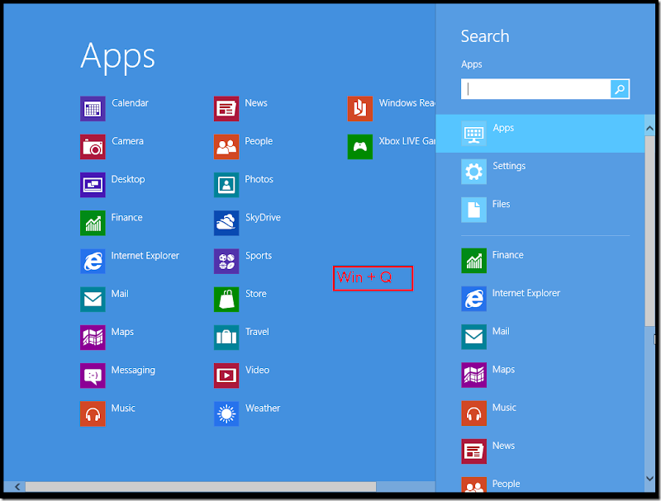Choose Finance in the Search pane list
The height and width of the screenshot is (501, 661).
tap(540, 261)
